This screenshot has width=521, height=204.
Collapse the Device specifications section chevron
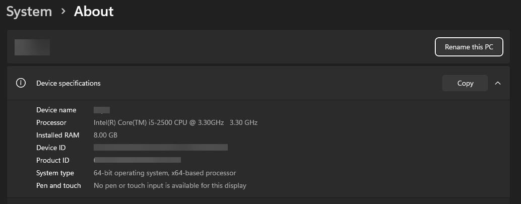point(498,83)
